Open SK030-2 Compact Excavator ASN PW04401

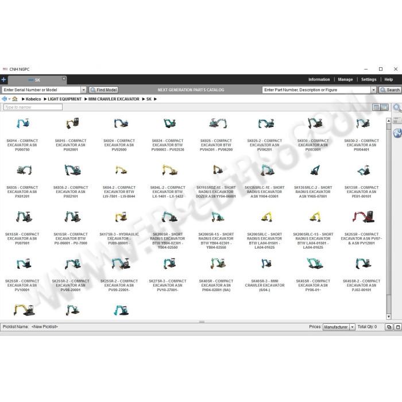click(361, 134)
